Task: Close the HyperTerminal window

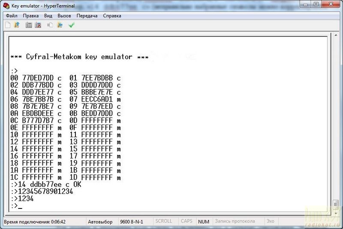Action: click(331, 4)
